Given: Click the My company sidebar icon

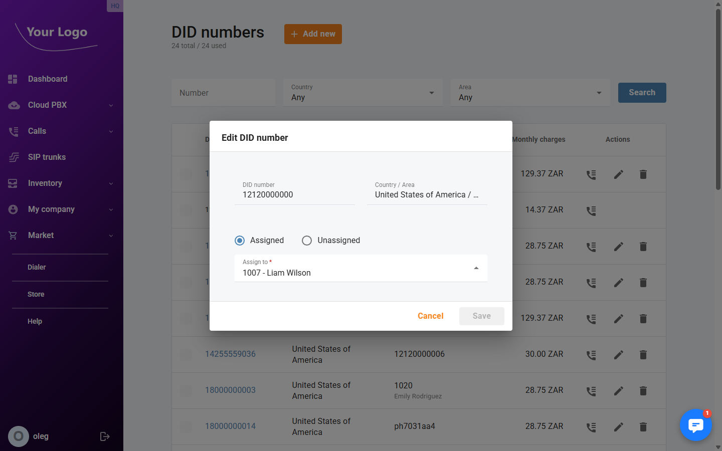Looking at the screenshot, I should tap(14, 209).
